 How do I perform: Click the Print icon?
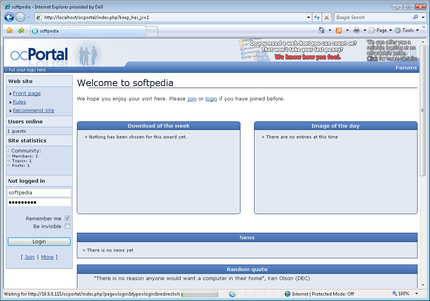click(357, 30)
